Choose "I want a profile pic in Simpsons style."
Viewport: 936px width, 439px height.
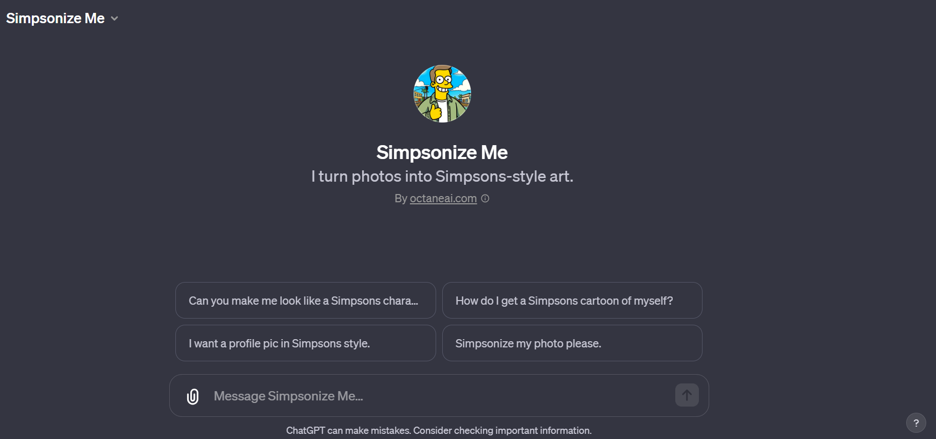pyautogui.click(x=305, y=343)
